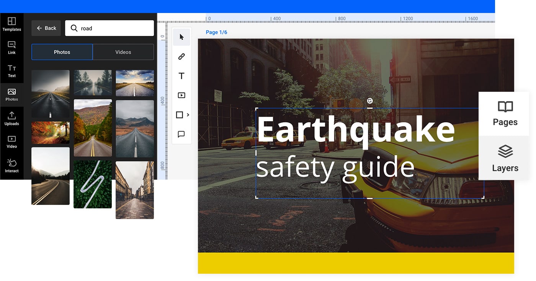
Task: Open the Layers panel
Action: point(505,158)
